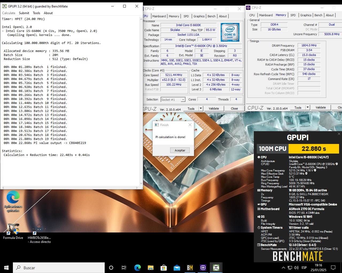This screenshot has width=342, height=273.
Task: Open About tab in right CPU-Z window
Action: coord(330,15)
